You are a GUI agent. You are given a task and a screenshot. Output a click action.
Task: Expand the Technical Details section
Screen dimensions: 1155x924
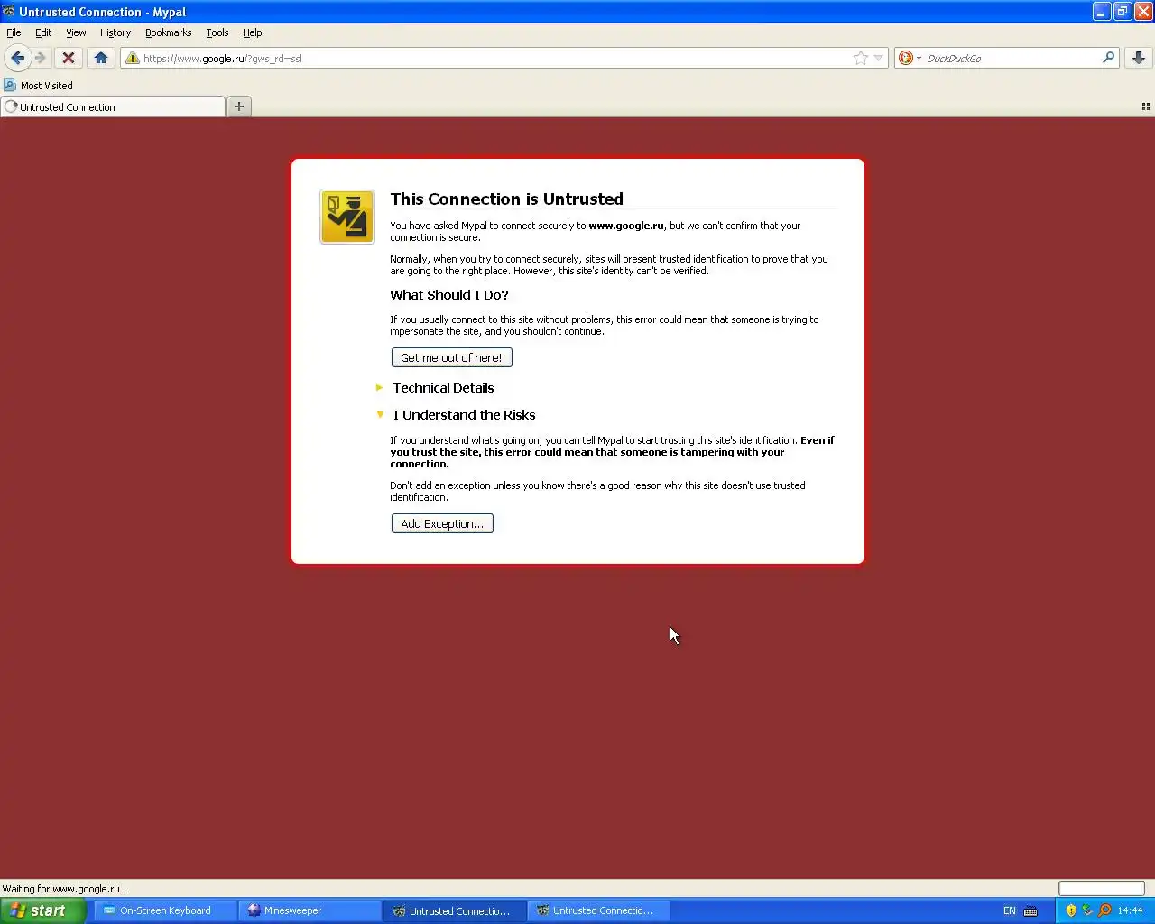tap(443, 388)
